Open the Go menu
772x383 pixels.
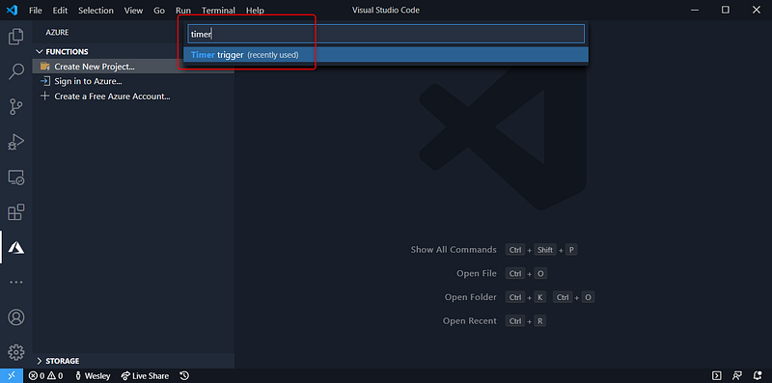[x=159, y=11]
